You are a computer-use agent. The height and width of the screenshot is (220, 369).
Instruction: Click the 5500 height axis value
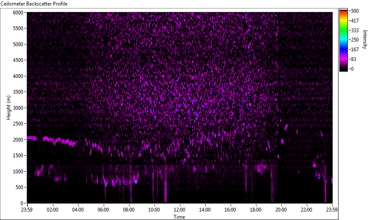point(18,28)
